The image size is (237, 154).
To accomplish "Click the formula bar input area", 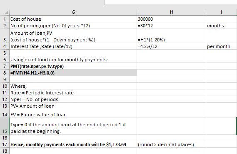I will coord(171,2).
